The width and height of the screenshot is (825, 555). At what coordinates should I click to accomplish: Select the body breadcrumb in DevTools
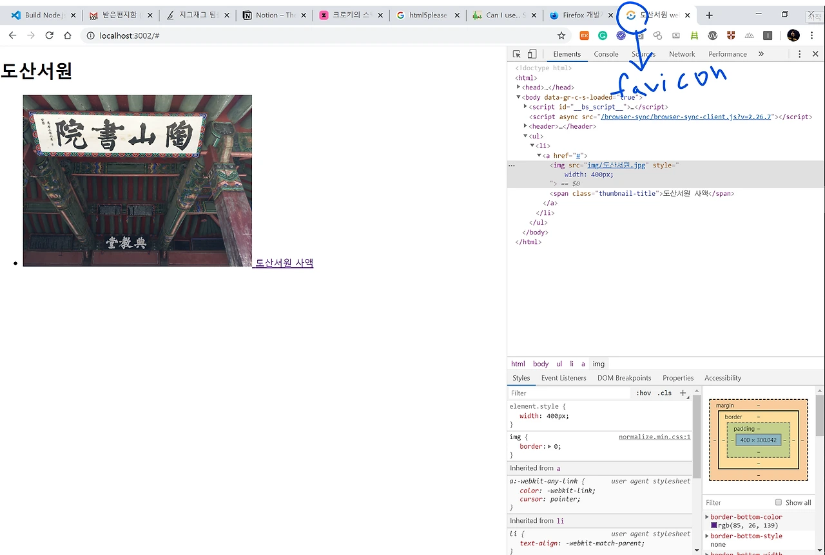pos(541,364)
